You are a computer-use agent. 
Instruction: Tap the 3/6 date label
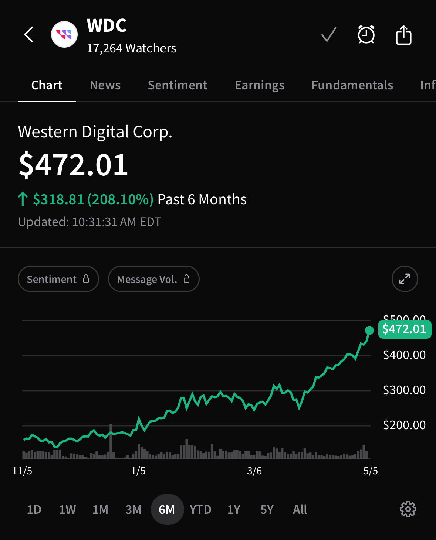254,471
